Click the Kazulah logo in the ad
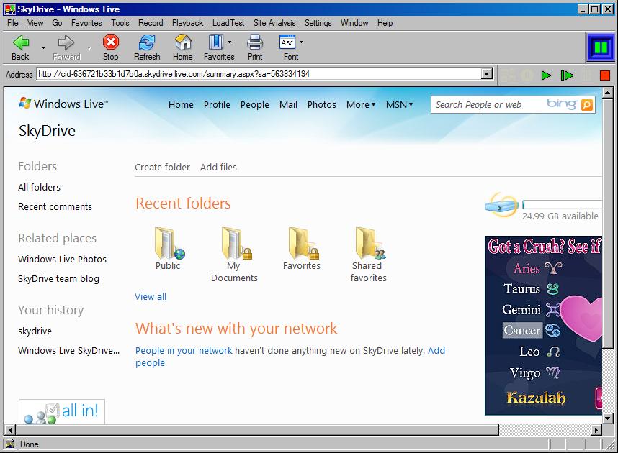The height and width of the screenshot is (453, 618). (x=536, y=398)
